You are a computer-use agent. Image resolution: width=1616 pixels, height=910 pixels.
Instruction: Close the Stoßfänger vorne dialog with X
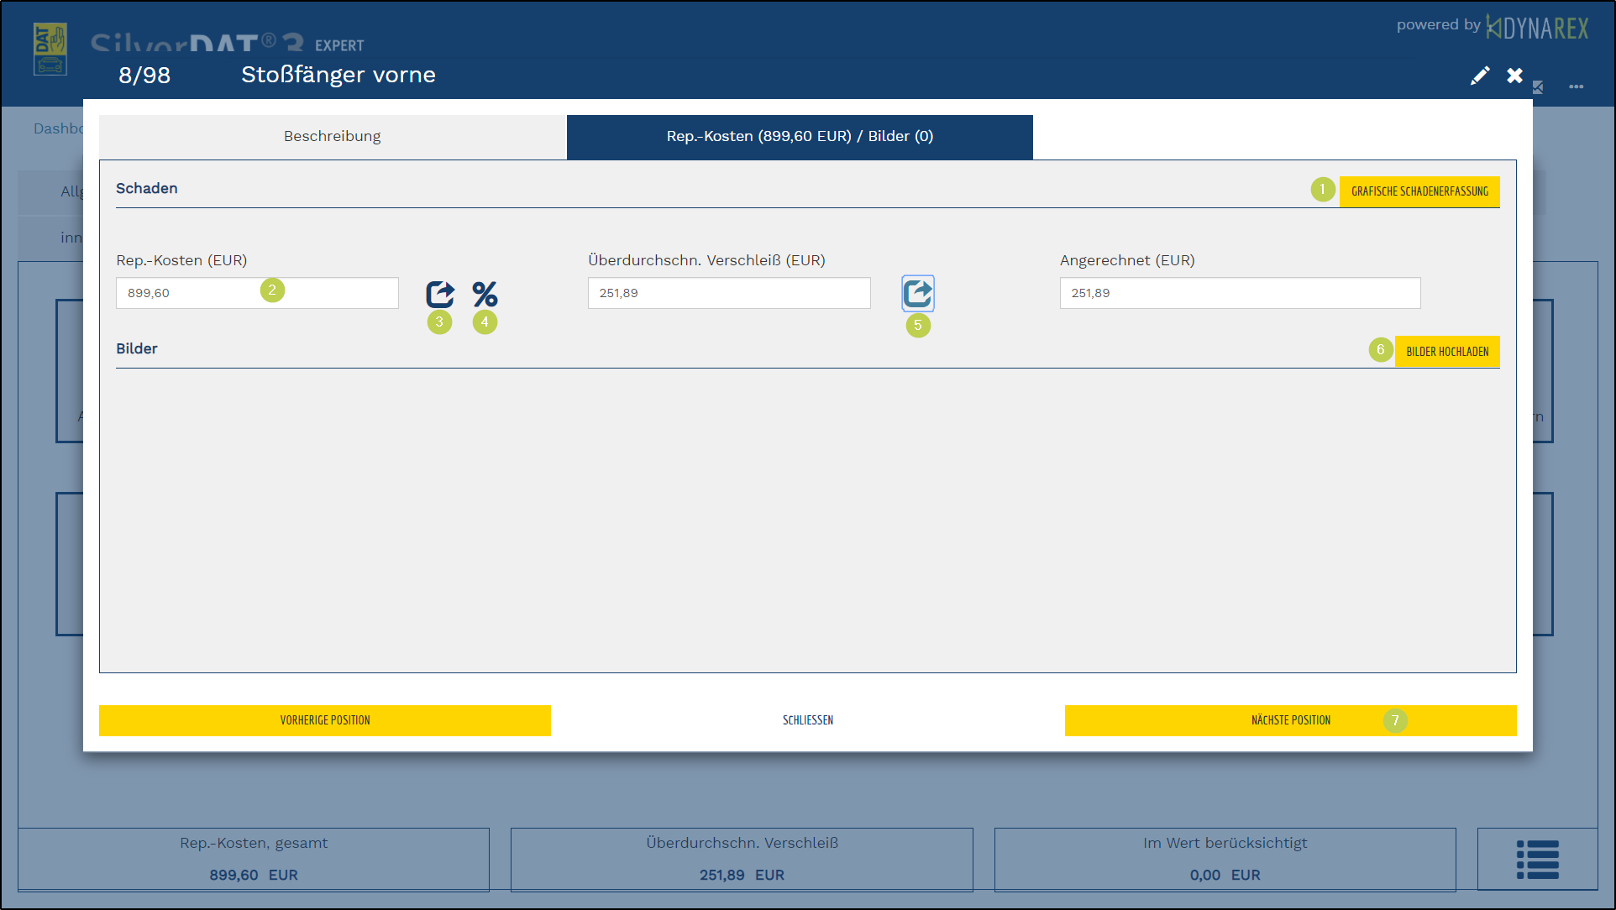coord(1514,76)
